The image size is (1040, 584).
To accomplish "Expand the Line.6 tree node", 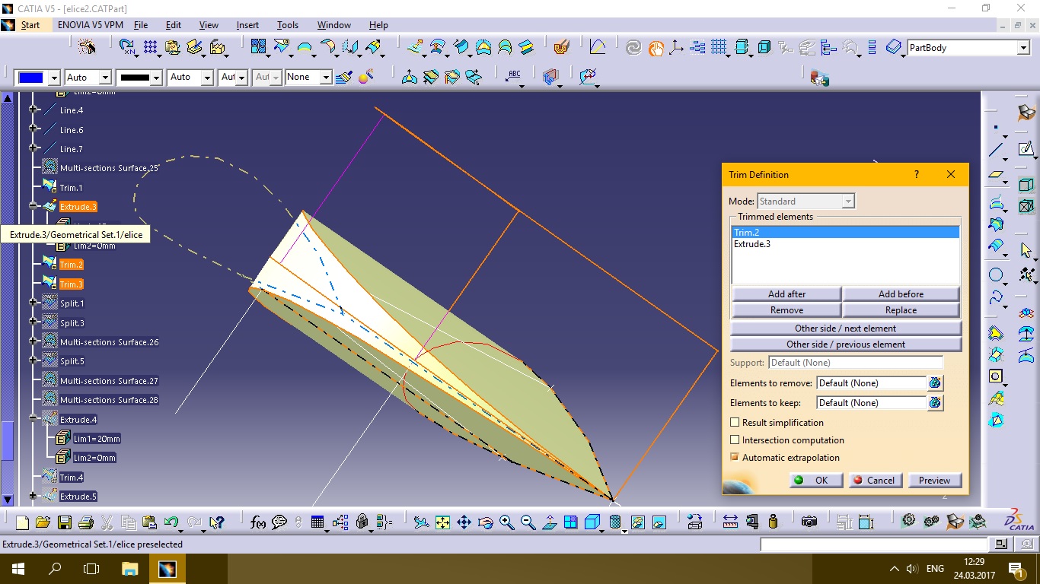I will 33,129.
